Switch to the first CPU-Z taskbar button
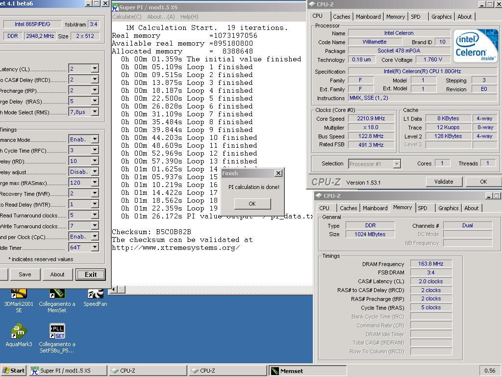Image resolution: width=502 pixels, height=377 pixels. click(x=148, y=371)
